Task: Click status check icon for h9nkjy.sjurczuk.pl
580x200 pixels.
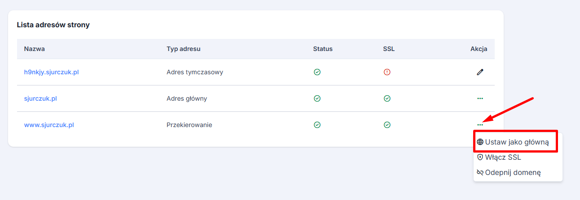Action: [x=317, y=72]
